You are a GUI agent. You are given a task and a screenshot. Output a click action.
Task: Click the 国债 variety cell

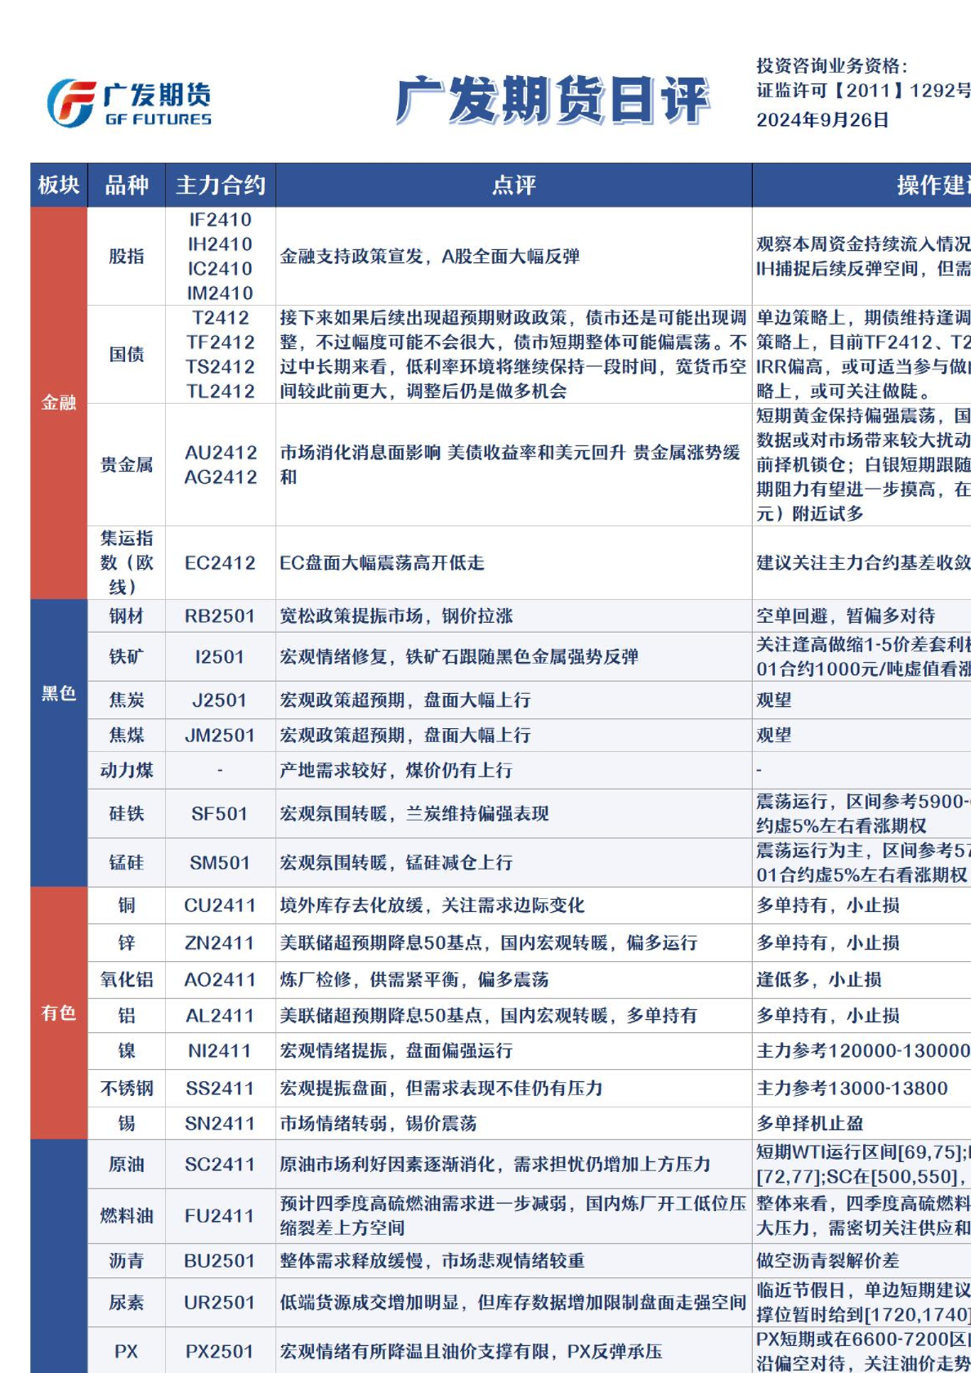(x=127, y=355)
